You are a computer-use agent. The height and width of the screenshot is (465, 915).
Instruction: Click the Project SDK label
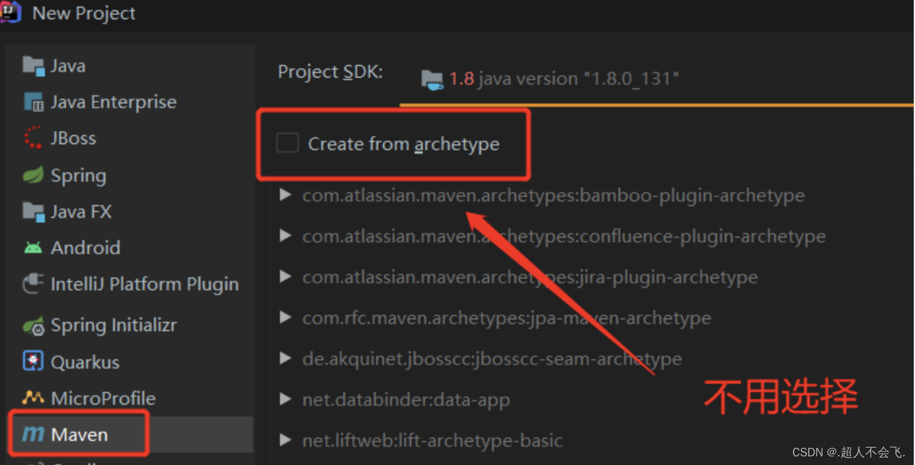point(330,71)
